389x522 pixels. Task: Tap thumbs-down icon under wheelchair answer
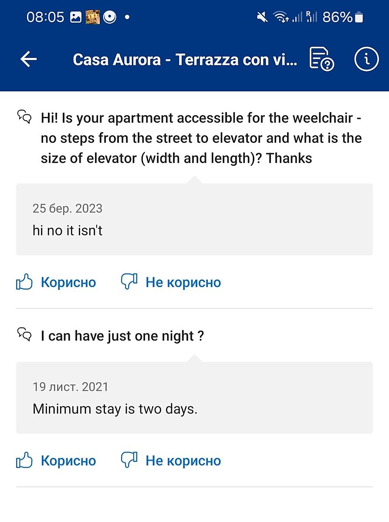pos(129,282)
